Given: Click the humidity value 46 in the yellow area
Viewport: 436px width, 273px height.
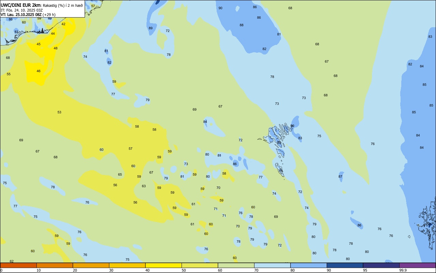Looking at the screenshot, I should (38, 71).
